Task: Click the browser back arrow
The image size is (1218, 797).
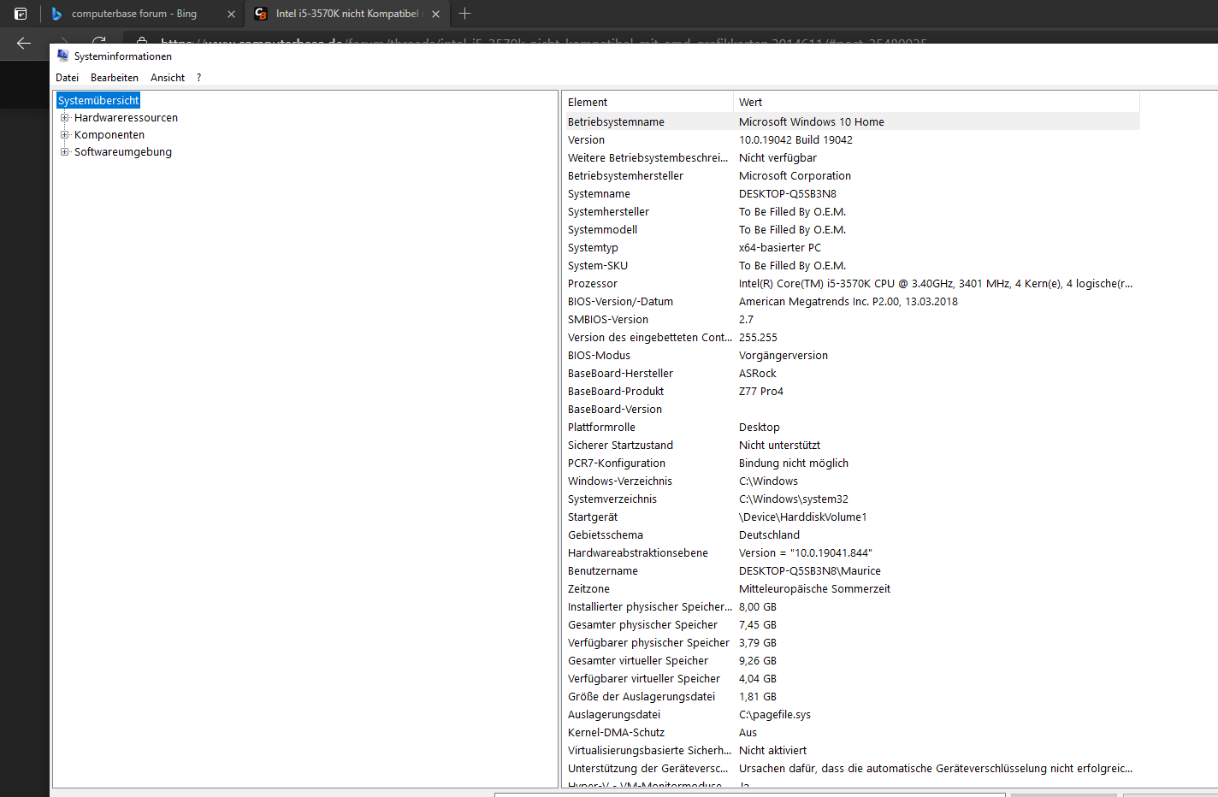Action: point(24,43)
